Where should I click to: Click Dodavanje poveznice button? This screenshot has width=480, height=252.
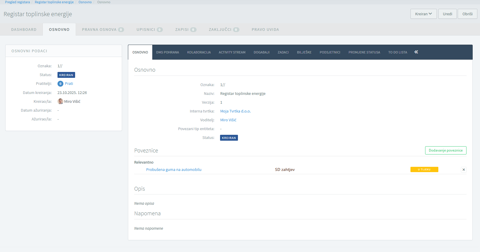click(445, 150)
